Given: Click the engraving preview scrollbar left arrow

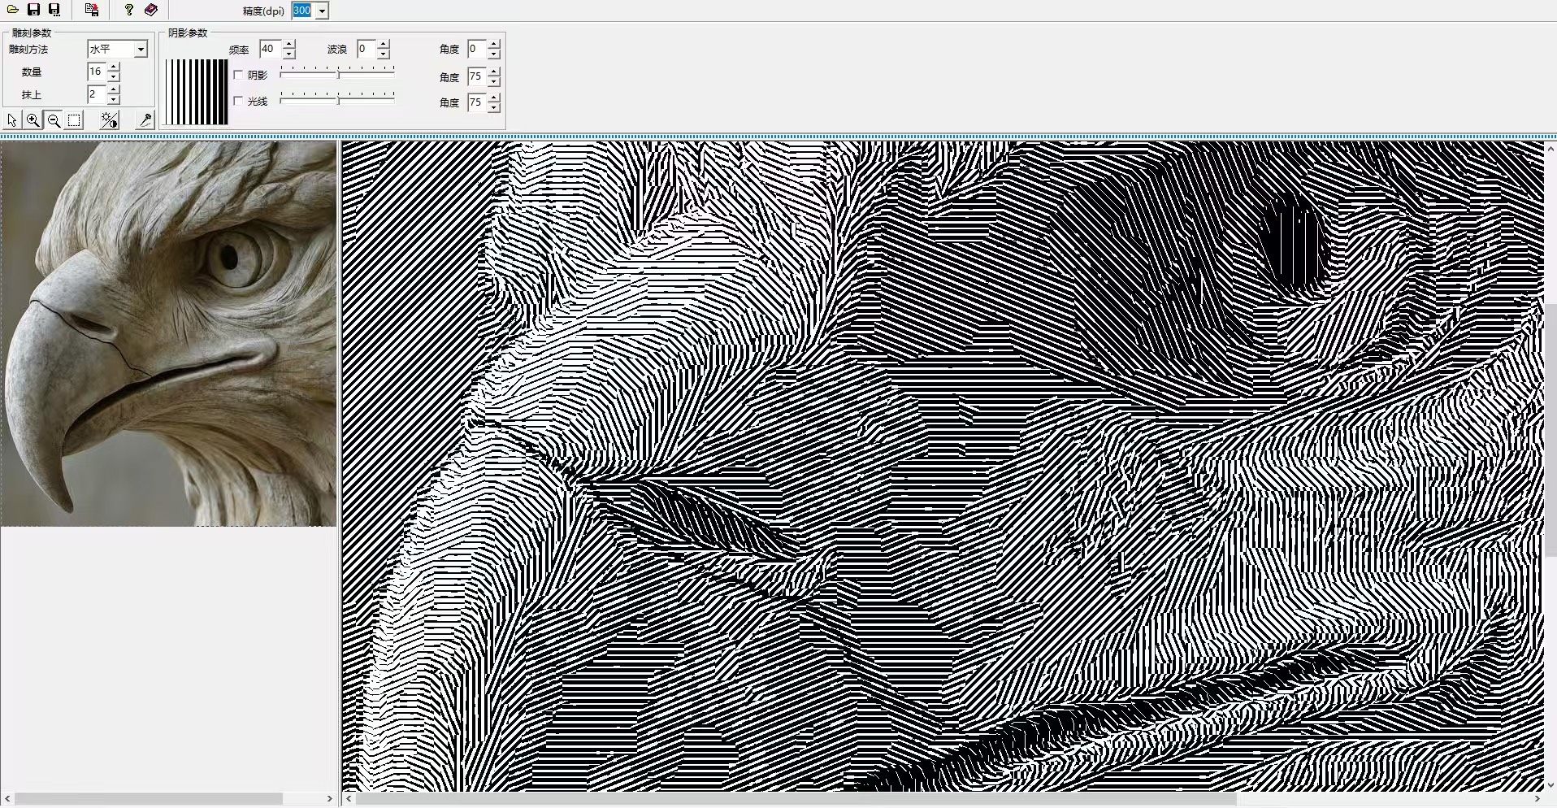Looking at the screenshot, I should coord(349,799).
